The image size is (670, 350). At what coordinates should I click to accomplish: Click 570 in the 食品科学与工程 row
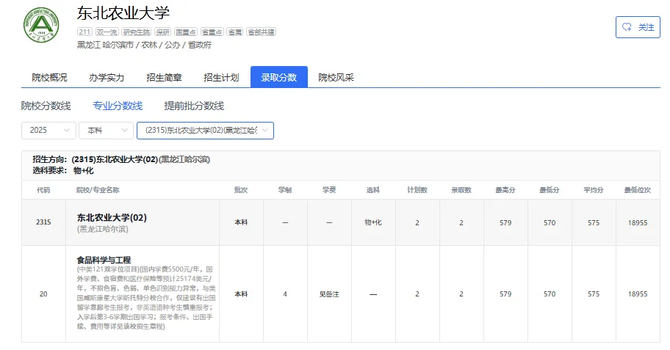tap(550, 294)
